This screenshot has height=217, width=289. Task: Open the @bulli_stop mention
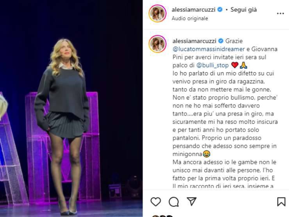tap(212, 65)
